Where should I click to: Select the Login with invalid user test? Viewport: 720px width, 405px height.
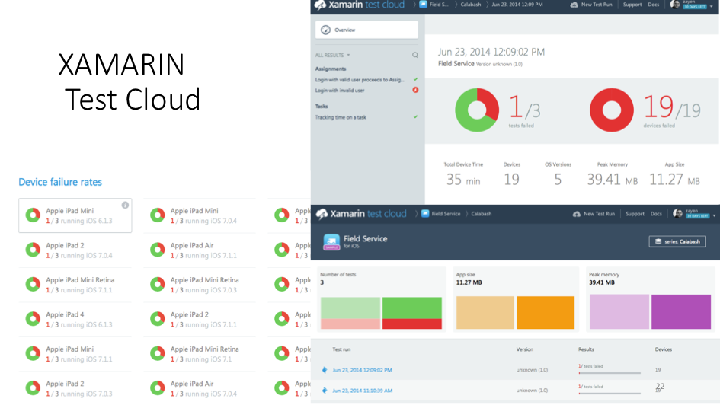tap(339, 91)
